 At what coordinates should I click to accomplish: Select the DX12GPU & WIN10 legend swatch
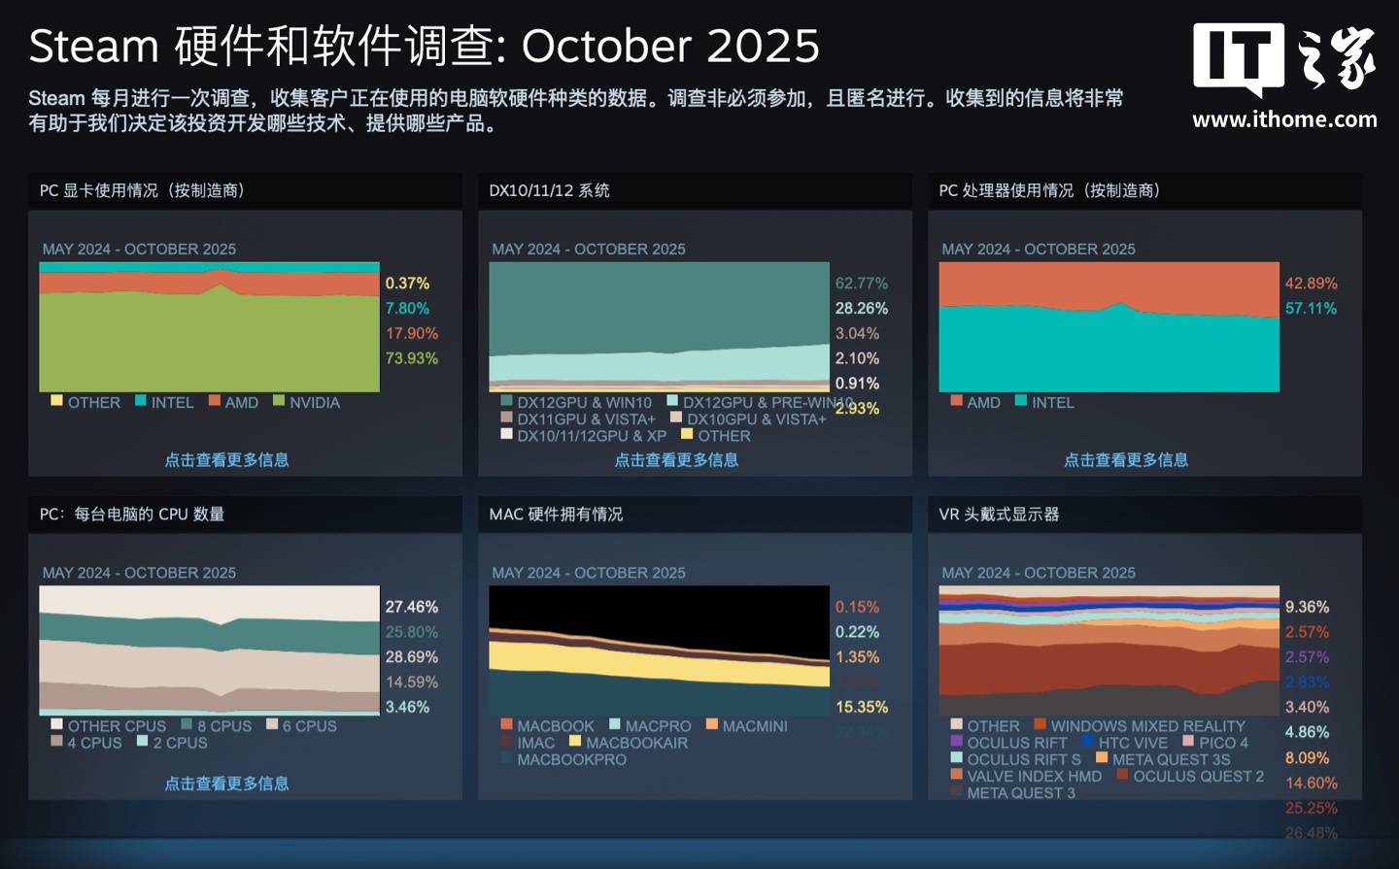[x=506, y=401]
